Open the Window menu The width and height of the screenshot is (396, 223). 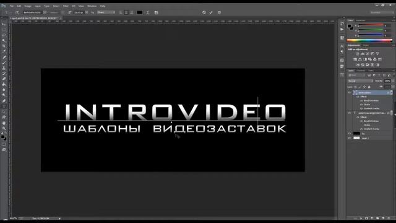(x=92, y=6)
